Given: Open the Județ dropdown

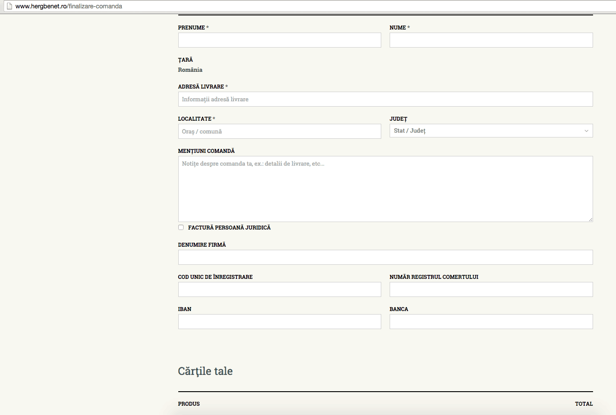Looking at the screenshot, I should [x=485, y=131].
